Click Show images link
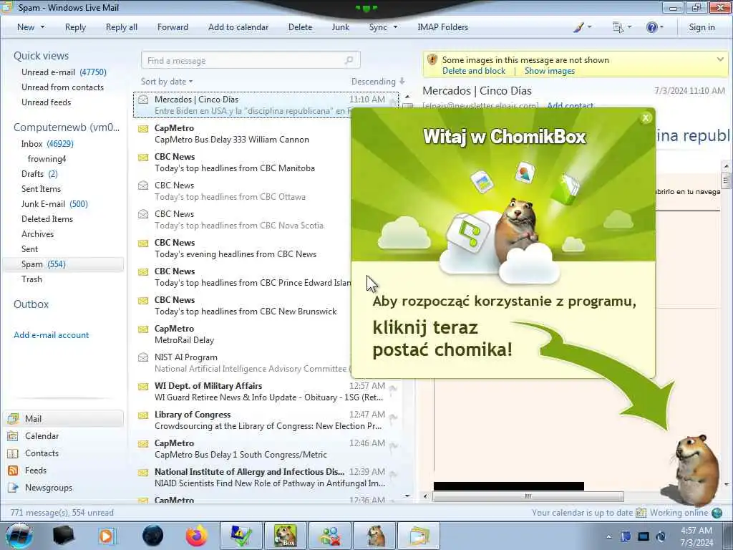 click(x=549, y=71)
